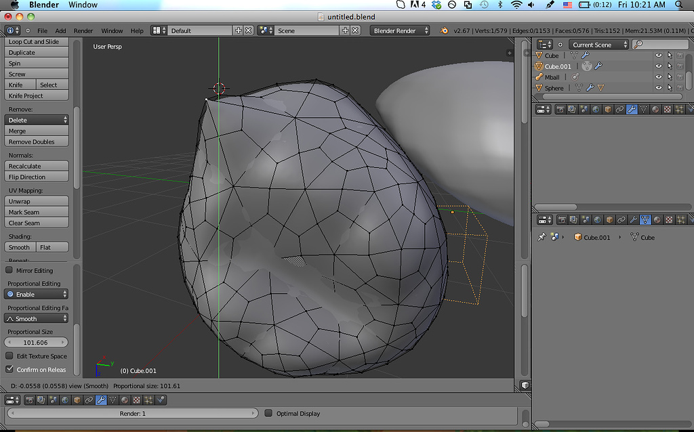The width and height of the screenshot is (694, 432).
Task: Open Particles tab in bottom properties editor
Action: (x=148, y=400)
